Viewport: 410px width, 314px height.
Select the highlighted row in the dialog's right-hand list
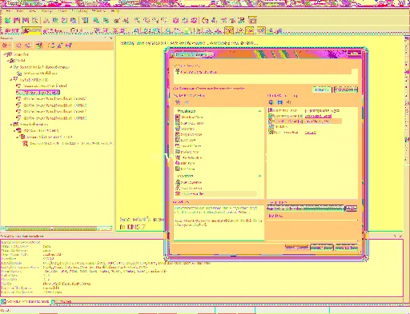(304, 121)
